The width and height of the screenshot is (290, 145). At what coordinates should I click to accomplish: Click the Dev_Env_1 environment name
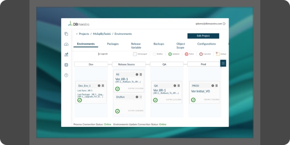coord(84,86)
